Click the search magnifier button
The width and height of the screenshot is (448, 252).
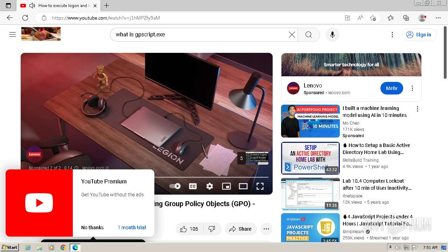(x=308, y=35)
